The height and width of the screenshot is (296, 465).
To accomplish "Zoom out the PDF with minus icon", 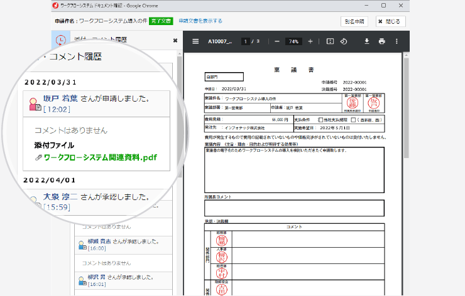I will [x=277, y=41].
